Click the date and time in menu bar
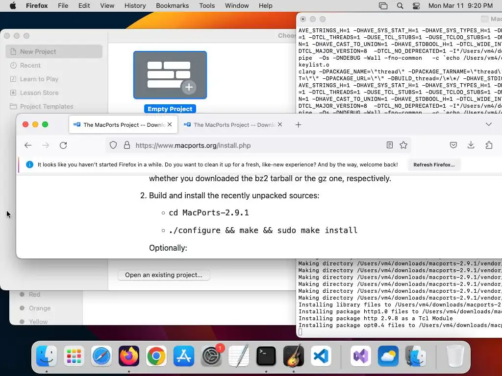This screenshot has width=502, height=376. pos(460,6)
